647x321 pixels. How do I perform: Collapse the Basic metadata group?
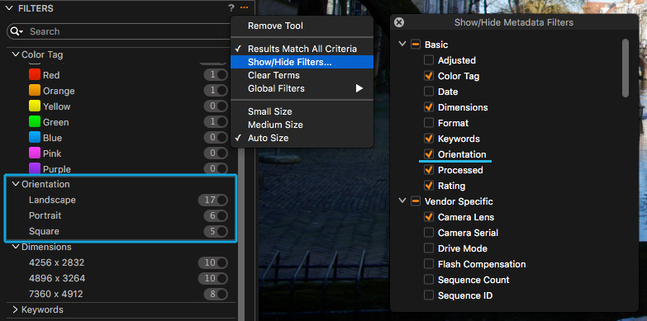(402, 44)
